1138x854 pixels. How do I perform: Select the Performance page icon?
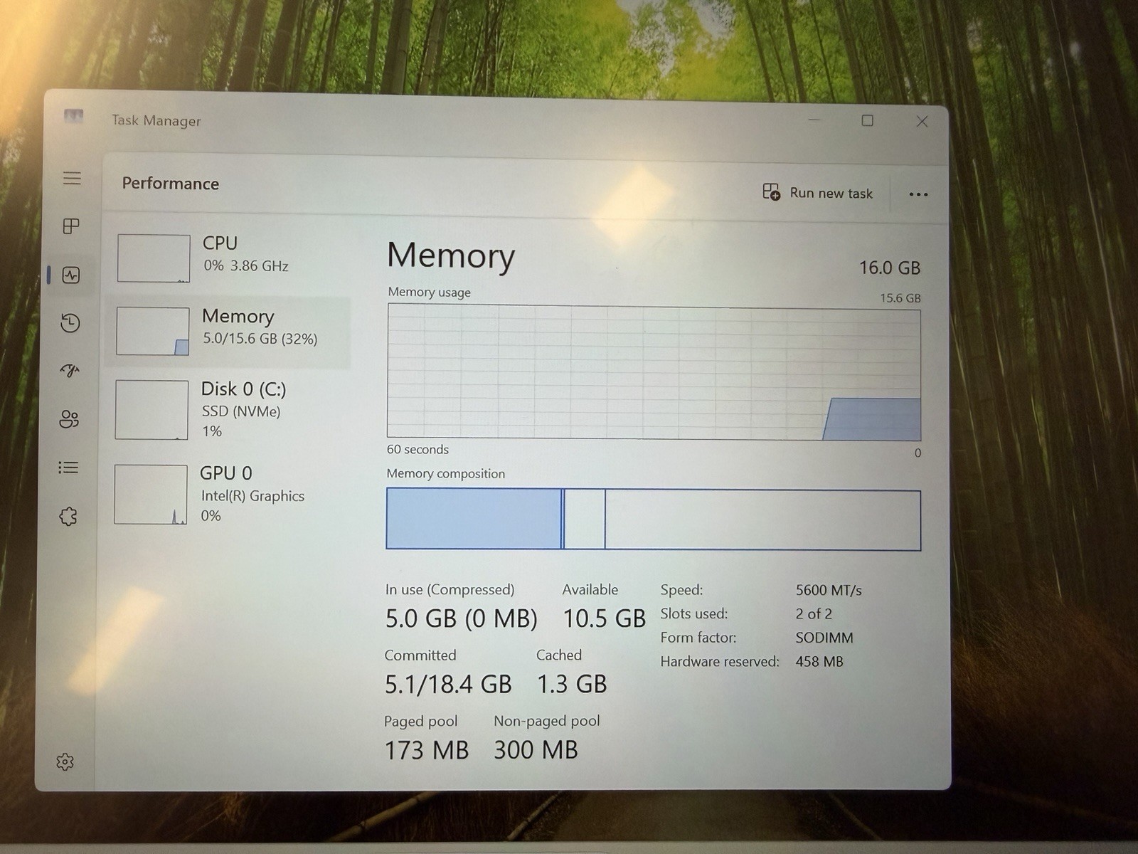click(71, 275)
